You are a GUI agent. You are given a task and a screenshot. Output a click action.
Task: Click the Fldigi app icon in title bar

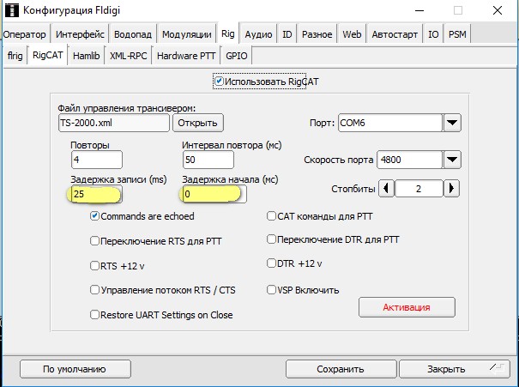click(x=13, y=11)
